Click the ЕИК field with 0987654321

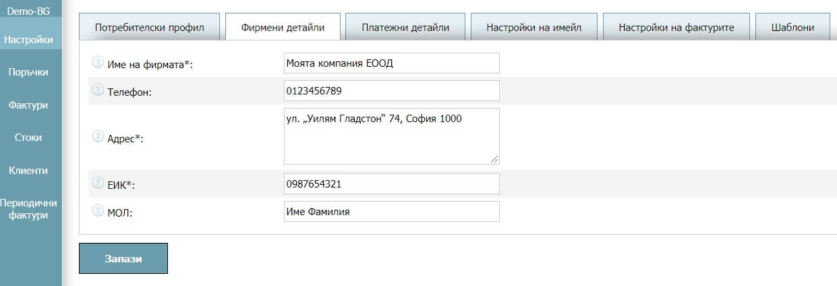(x=392, y=183)
